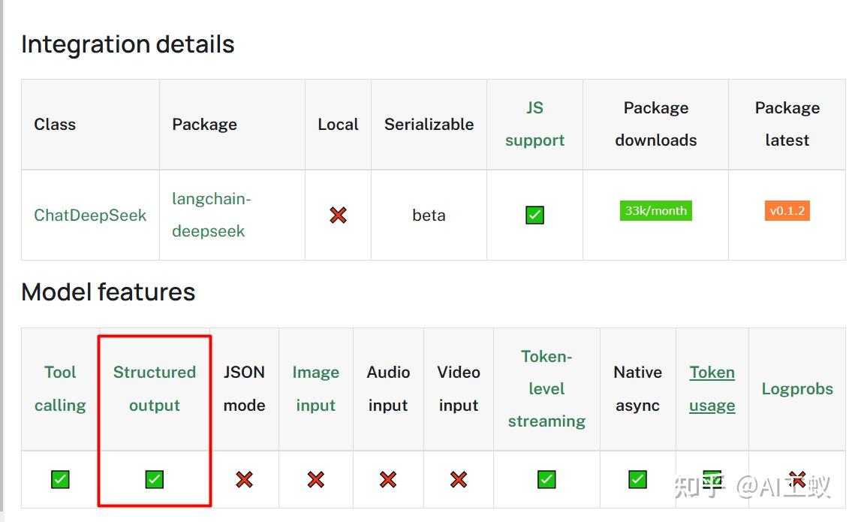
Task: Click the red X under Audio input
Action: click(387, 479)
